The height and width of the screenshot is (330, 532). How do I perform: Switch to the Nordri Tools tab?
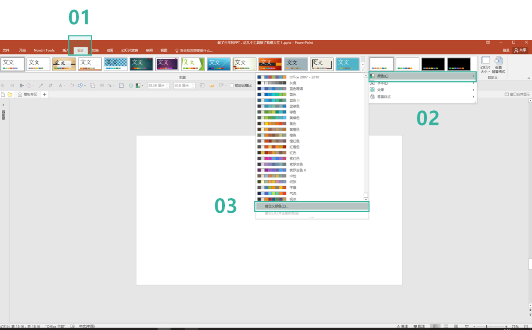click(44, 51)
